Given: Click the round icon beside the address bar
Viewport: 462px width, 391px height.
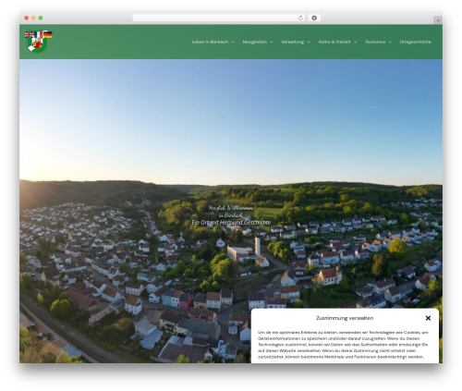Looking at the screenshot, I should point(314,18).
